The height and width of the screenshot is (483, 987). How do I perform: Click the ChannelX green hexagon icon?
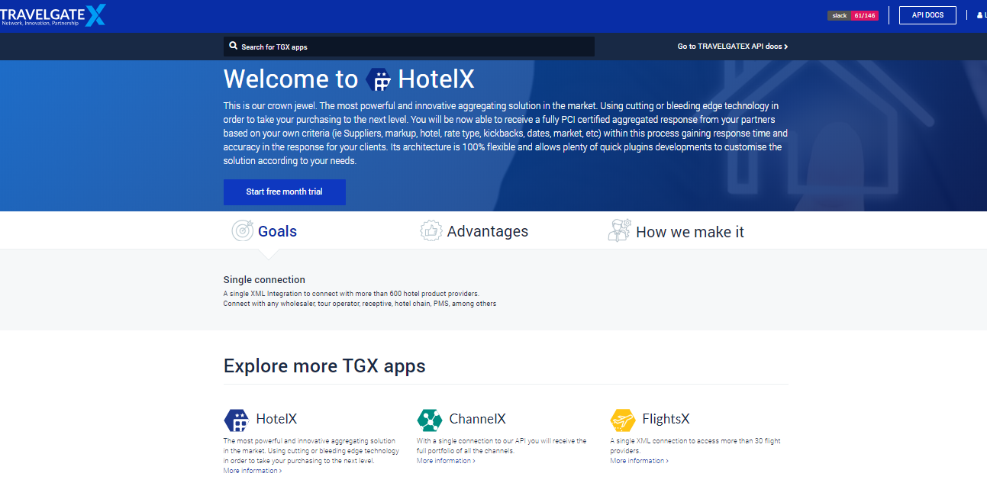pyautogui.click(x=430, y=420)
